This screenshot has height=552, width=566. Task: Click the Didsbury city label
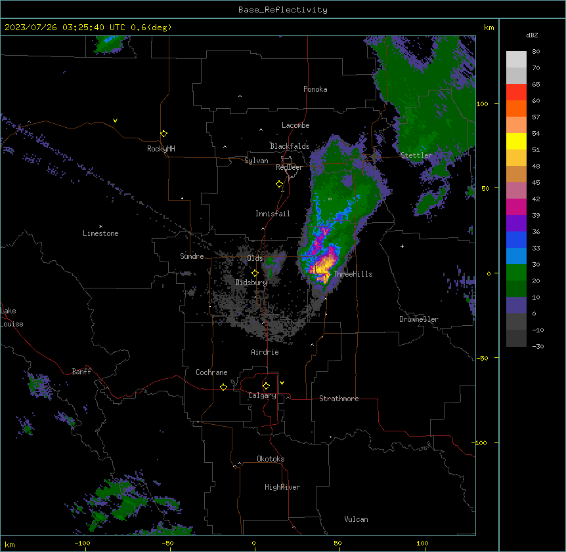click(x=251, y=283)
